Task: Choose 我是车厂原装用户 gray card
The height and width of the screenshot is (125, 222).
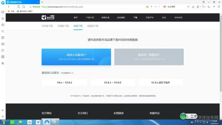Action: tap(149, 57)
